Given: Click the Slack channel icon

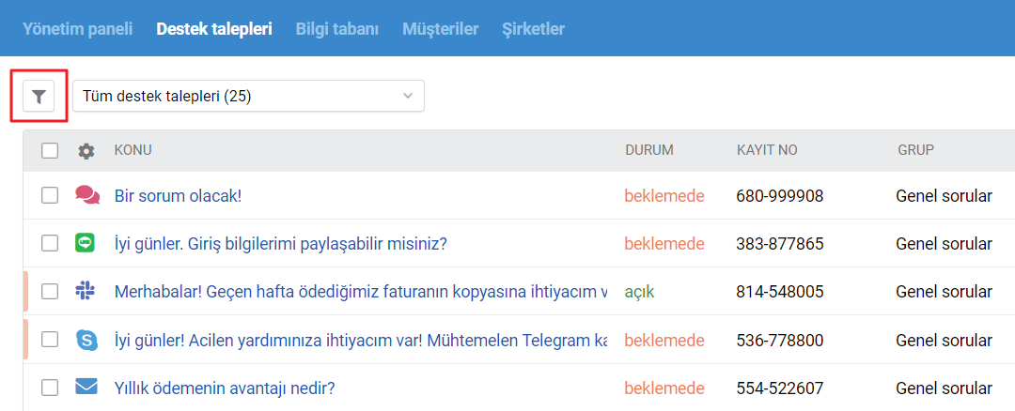Looking at the screenshot, I should [86, 292].
